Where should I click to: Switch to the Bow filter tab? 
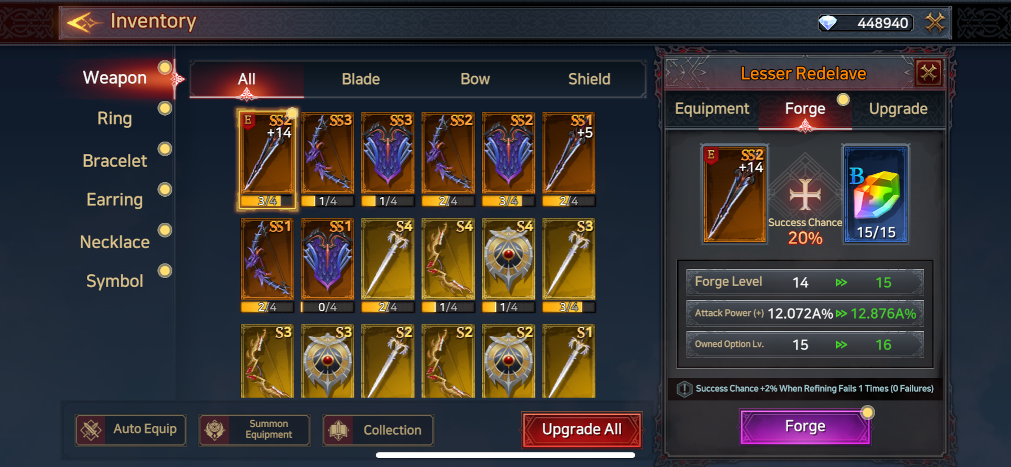coord(475,79)
